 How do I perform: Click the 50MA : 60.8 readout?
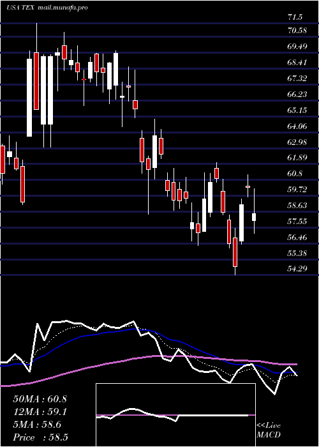[x=40, y=399]
